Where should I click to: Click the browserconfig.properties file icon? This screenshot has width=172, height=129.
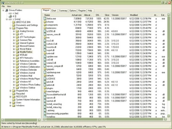[45, 114]
